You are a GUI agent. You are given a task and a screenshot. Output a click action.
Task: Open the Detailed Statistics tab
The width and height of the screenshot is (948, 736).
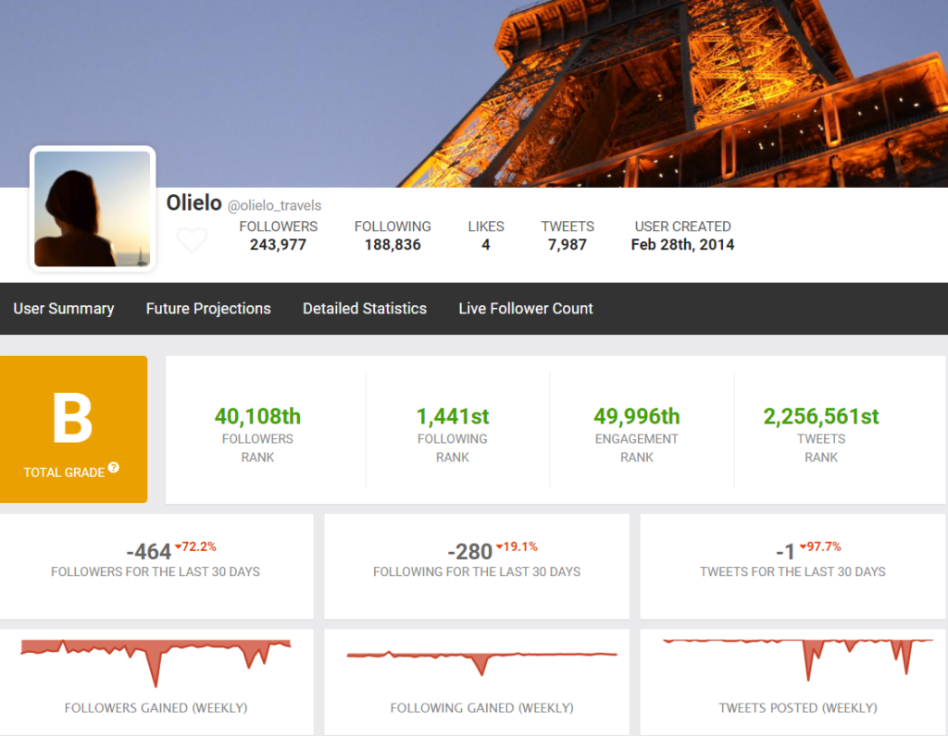coord(365,309)
